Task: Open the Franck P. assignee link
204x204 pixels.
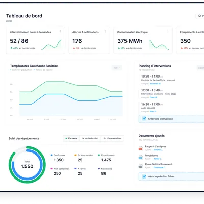Action: pos(154,97)
